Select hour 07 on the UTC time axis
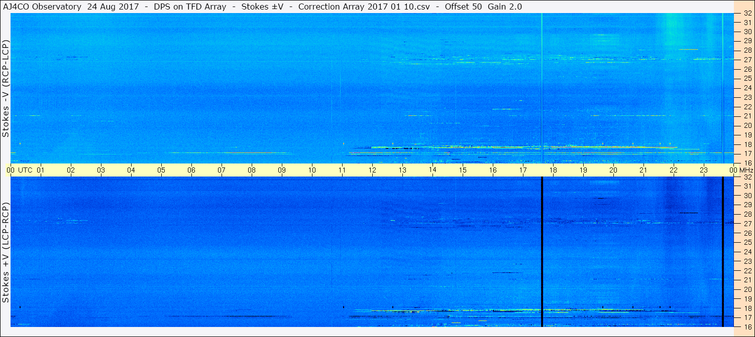Screen dimensions: 755x337 (x=222, y=170)
